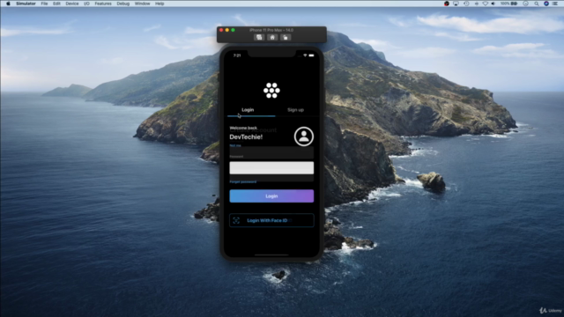Screen dimensions: 564x317
Task: Click the volume icon in menu bar
Action: click(x=493, y=4)
